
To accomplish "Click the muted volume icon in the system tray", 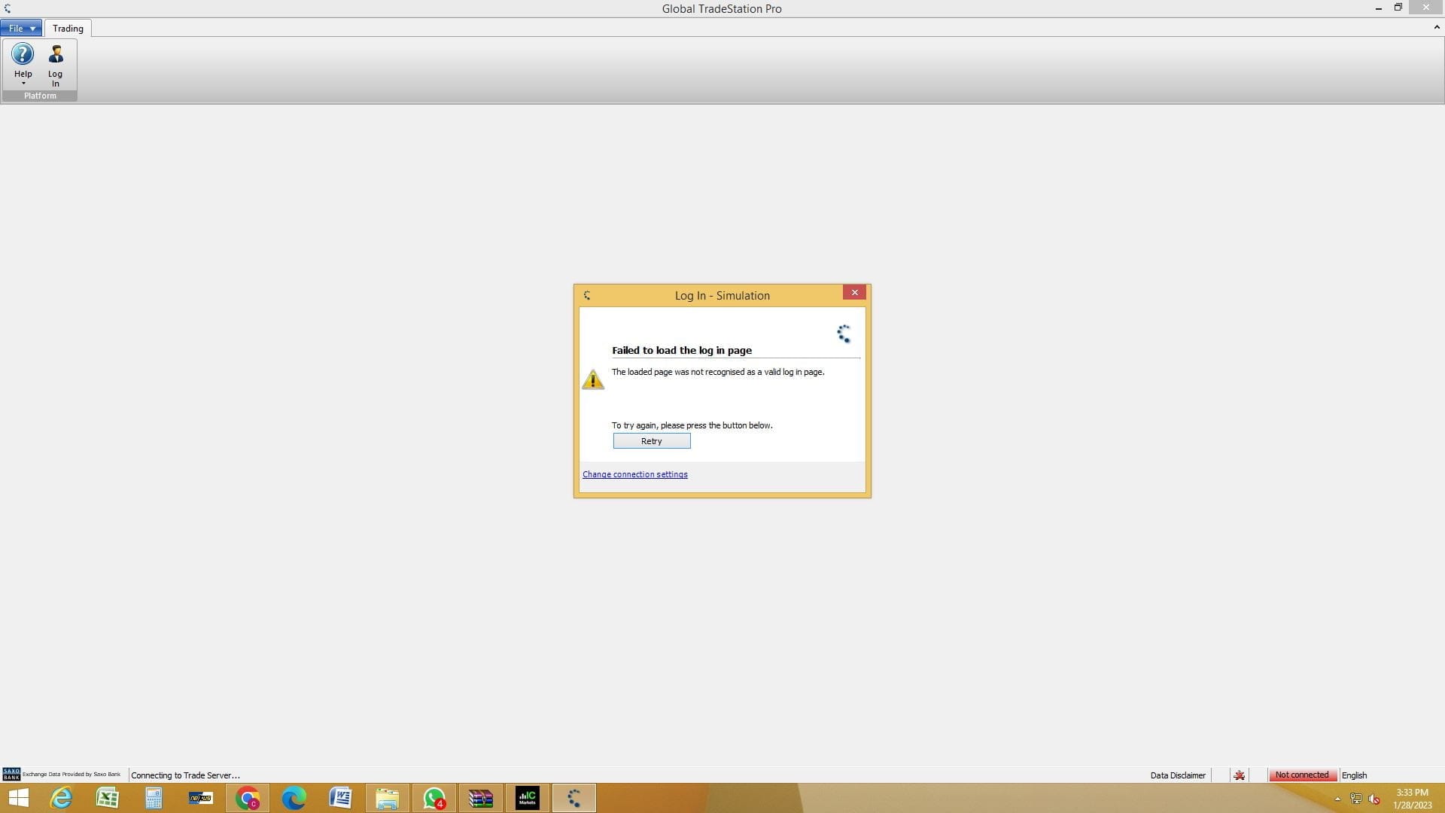I will 1374,799.
